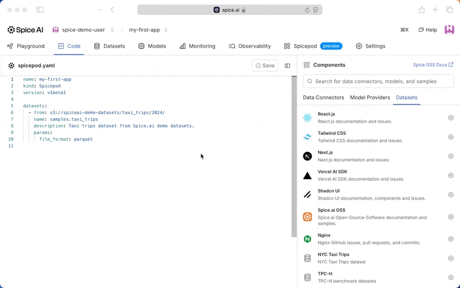Open the Monitoring tab
The width and height of the screenshot is (460, 288).
click(197, 46)
